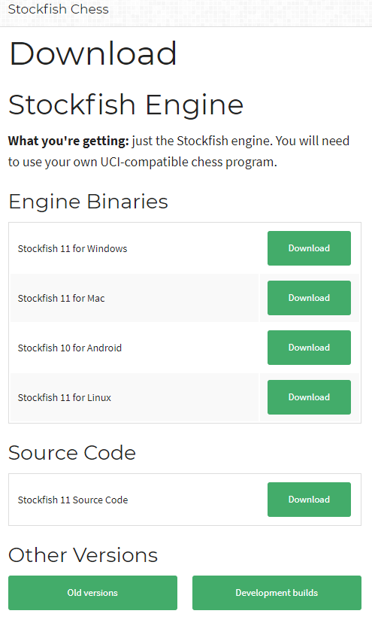Download Stockfish 11 for Windows
The height and width of the screenshot is (635, 372).
click(x=309, y=248)
